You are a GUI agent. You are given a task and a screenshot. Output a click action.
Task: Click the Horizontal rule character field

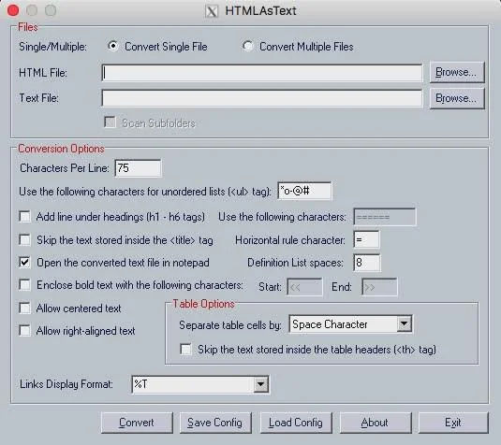point(367,239)
